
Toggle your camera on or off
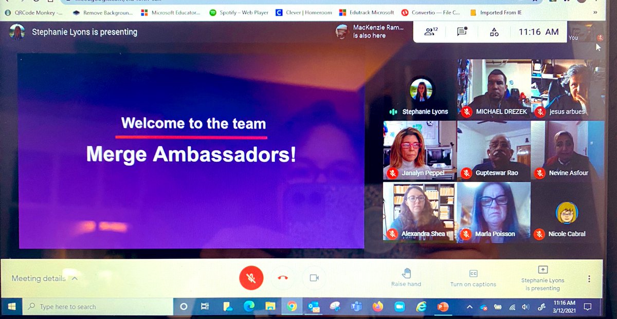[314, 278]
